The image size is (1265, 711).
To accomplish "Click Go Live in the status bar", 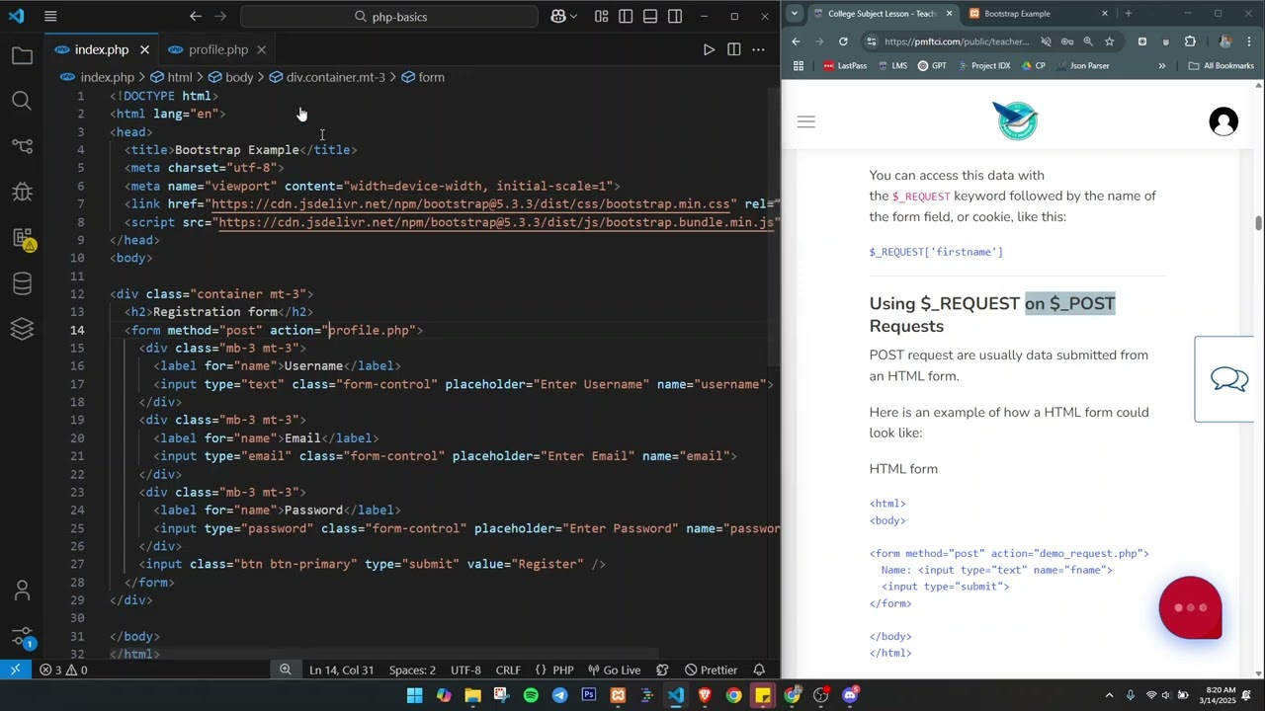I will pos(613,671).
